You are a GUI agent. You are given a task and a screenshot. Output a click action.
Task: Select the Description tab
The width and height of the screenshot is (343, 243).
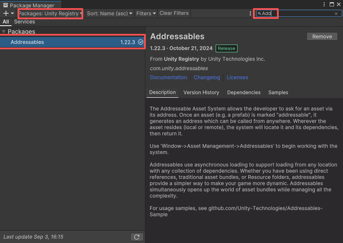(162, 93)
